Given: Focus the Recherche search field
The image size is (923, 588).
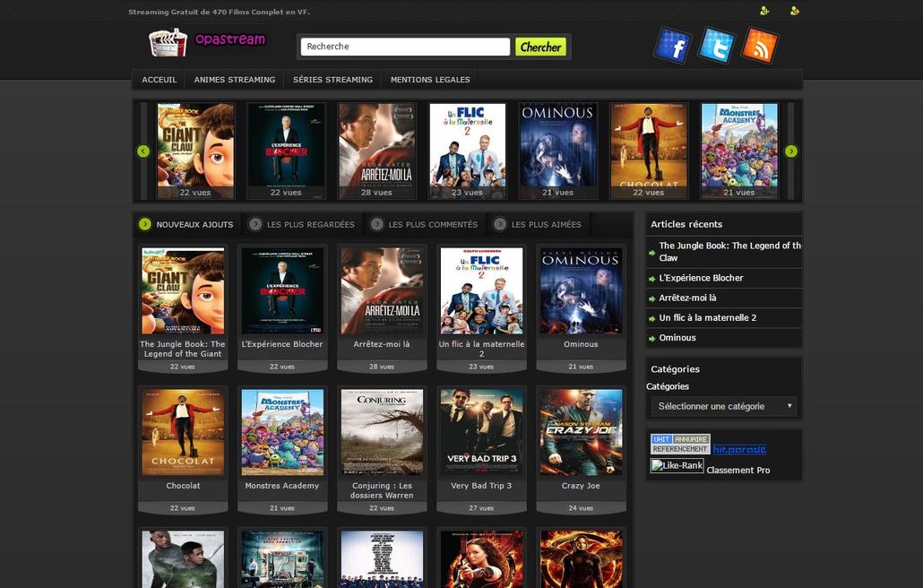Looking at the screenshot, I should coord(405,47).
